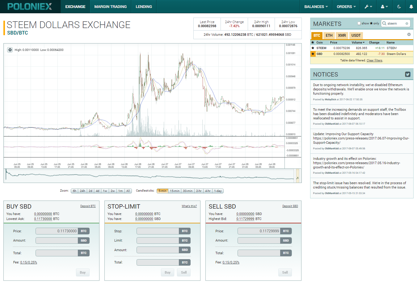Clear the steem search text

(x=407, y=23)
